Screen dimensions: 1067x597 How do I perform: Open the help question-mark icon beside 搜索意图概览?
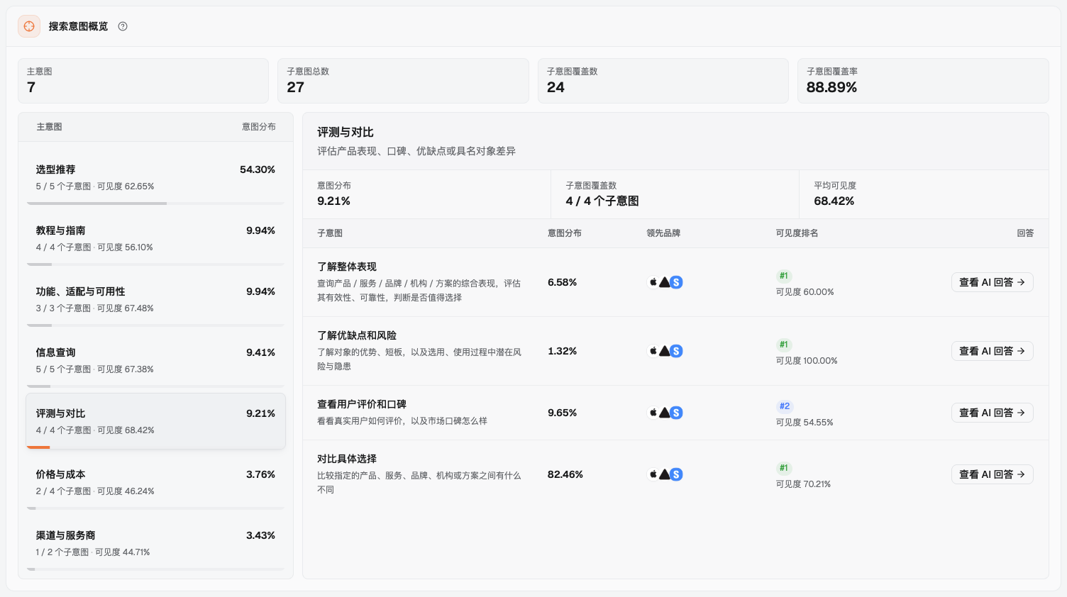click(123, 26)
